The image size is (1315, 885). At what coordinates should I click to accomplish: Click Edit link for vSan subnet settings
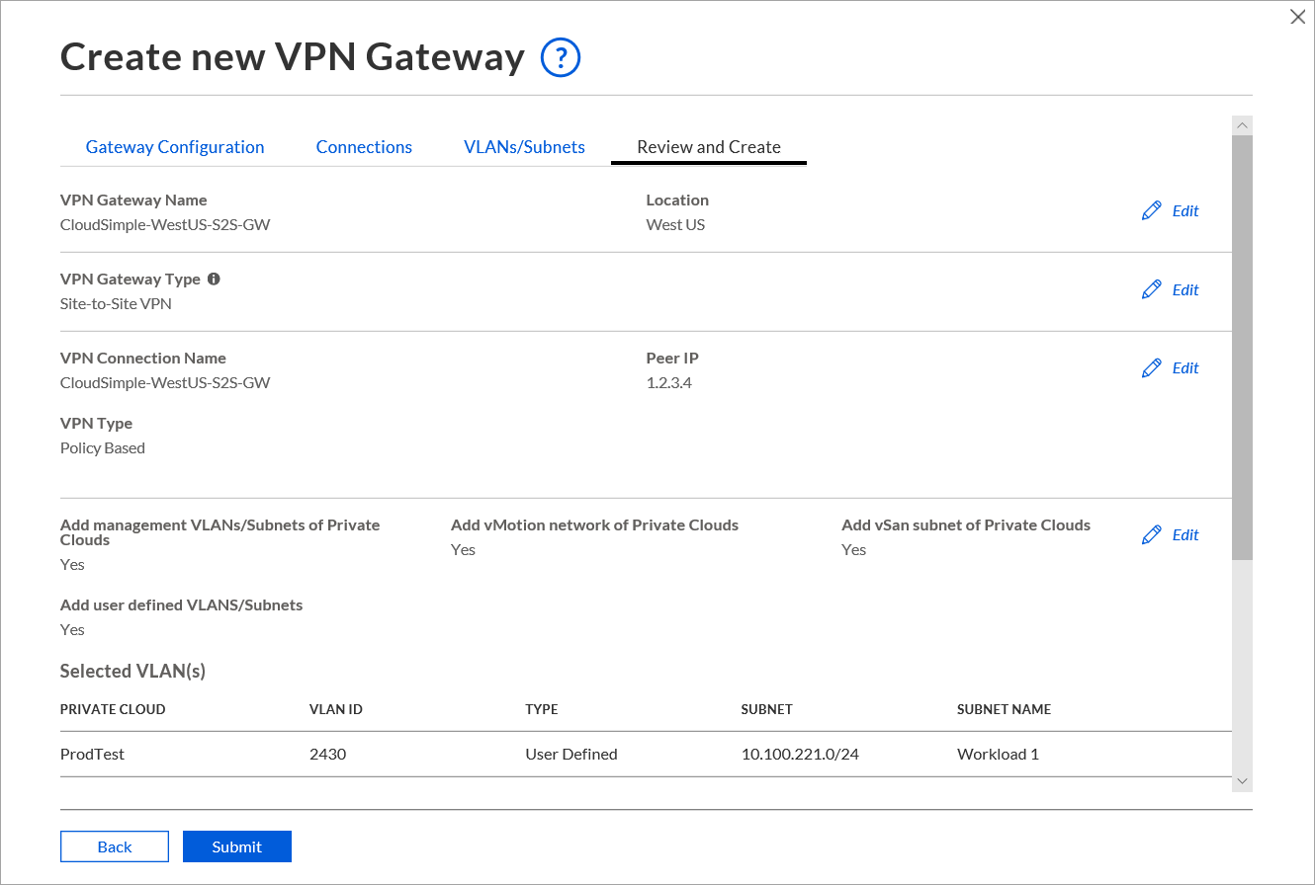coord(1185,534)
